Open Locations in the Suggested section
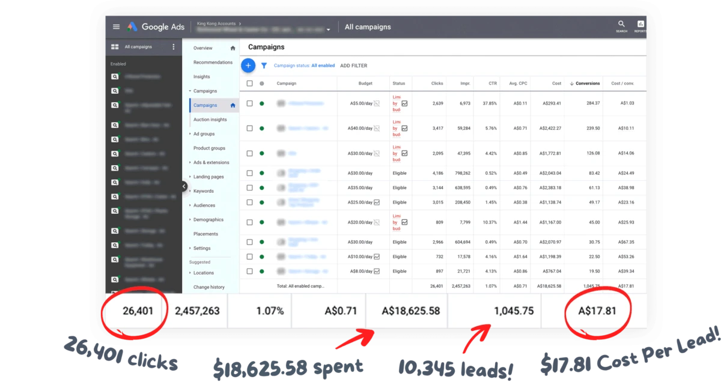Viewport: 721px width, 382px height. click(204, 273)
